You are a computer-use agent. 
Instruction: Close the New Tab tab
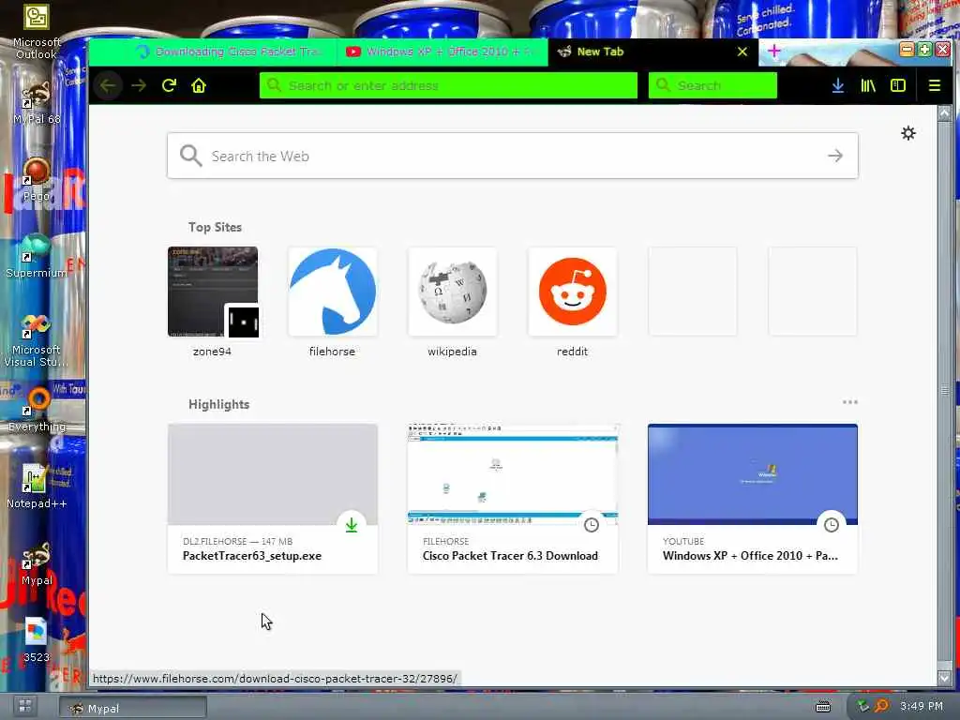pos(742,52)
